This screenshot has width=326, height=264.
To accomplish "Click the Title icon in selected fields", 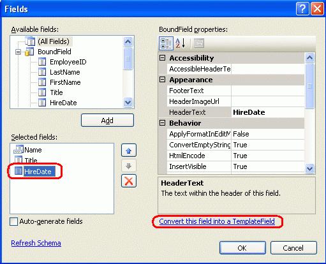I will (19, 160).
